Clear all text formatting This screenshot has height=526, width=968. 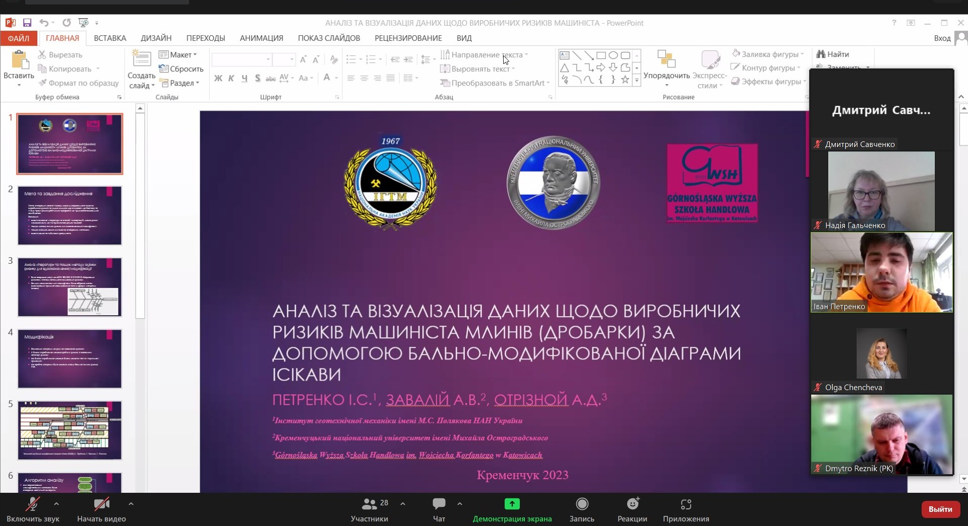(x=334, y=59)
